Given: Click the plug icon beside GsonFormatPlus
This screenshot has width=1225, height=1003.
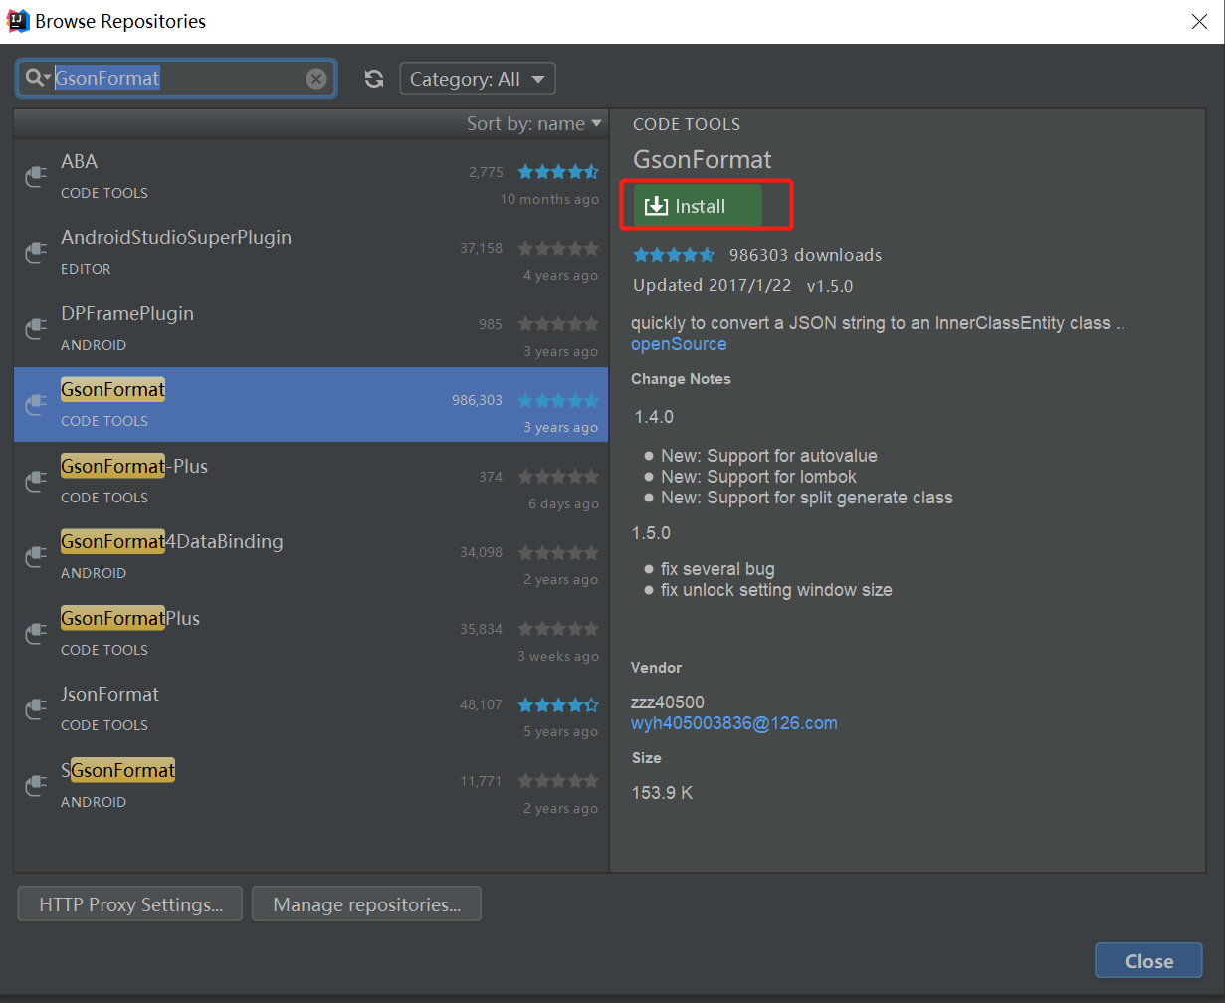Looking at the screenshot, I should (36, 634).
